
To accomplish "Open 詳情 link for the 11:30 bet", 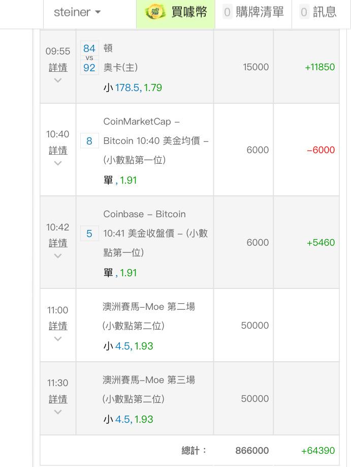I will [x=58, y=399].
